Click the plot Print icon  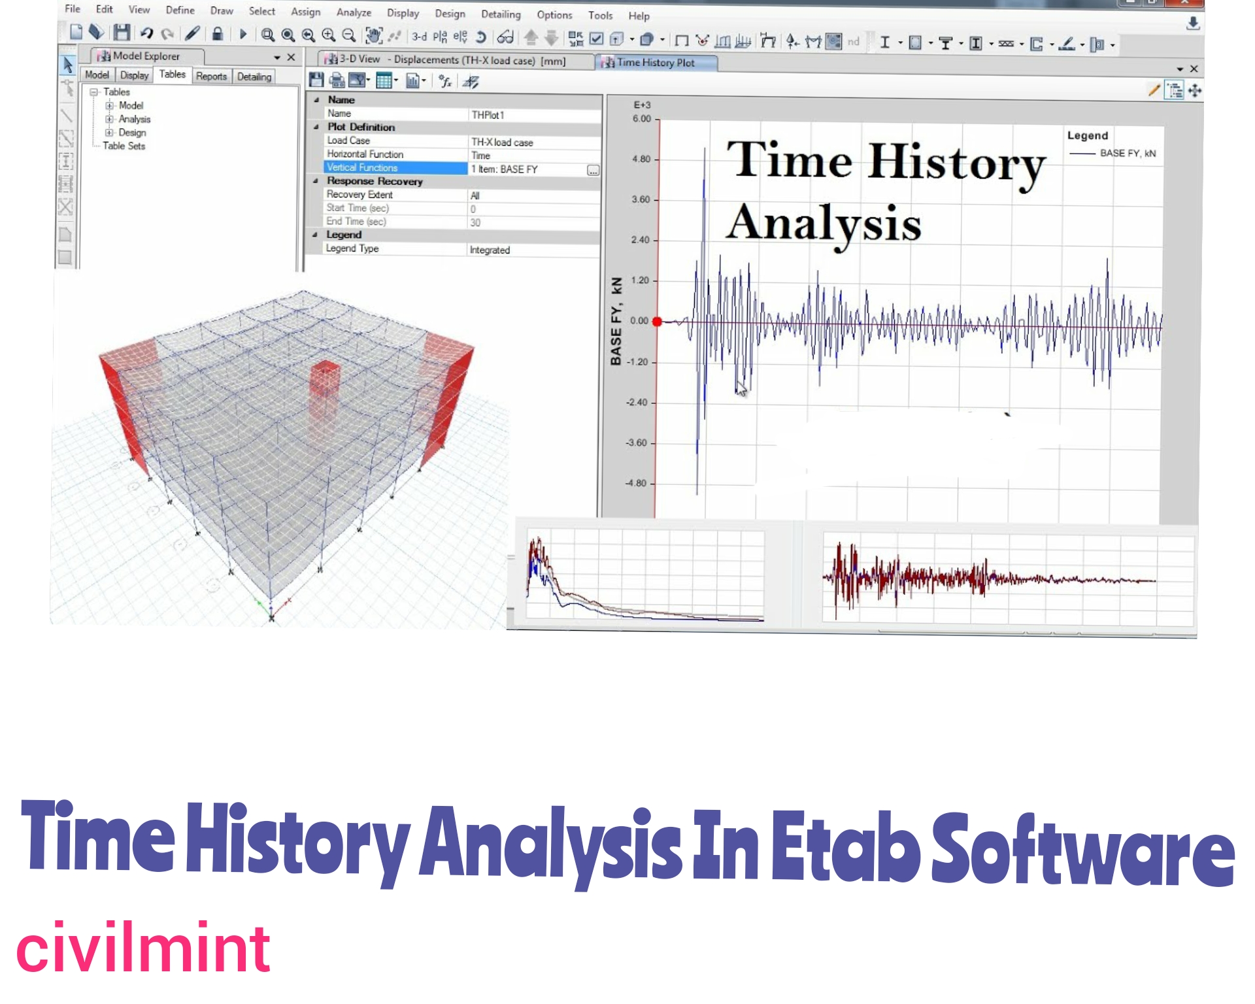coord(337,80)
